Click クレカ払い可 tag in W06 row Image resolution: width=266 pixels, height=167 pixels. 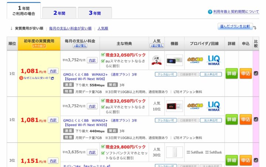point(166,74)
